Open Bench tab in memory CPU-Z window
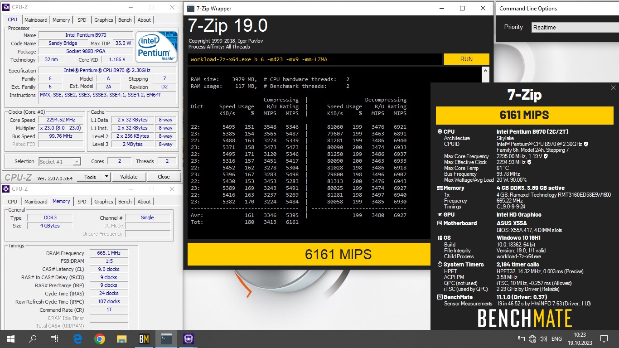The height and width of the screenshot is (348, 619). click(x=125, y=202)
